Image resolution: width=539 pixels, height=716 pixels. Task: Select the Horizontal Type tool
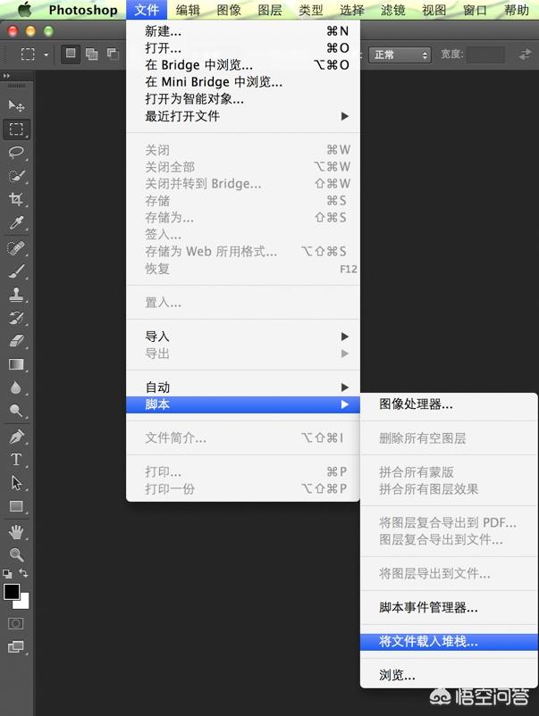pos(16,460)
